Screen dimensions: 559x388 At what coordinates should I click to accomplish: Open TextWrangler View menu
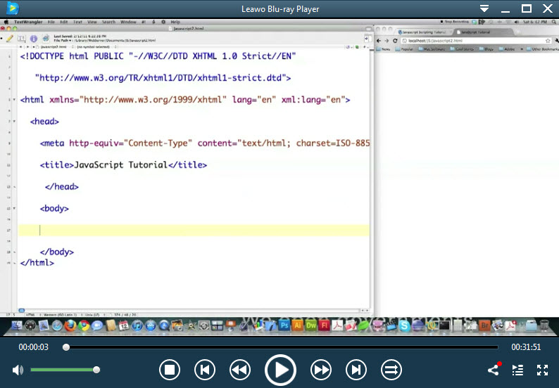(x=92, y=22)
